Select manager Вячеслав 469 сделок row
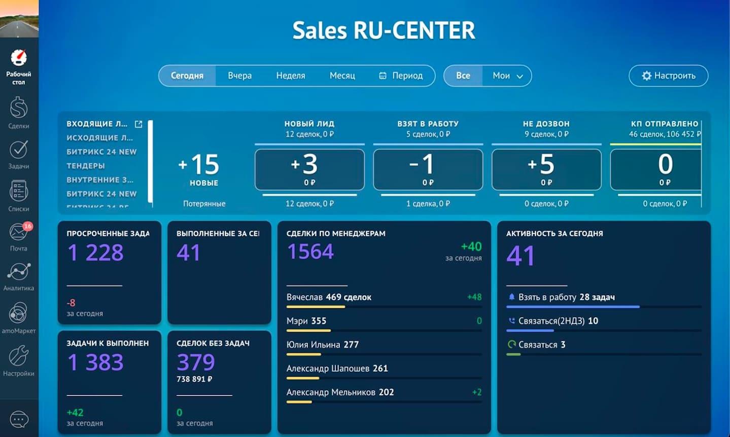 pos(384,300)
